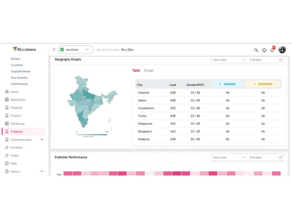Viewport: 292px width, 219px height.
Task: Click End date in Geography Graphs
Action: (256, 60)
